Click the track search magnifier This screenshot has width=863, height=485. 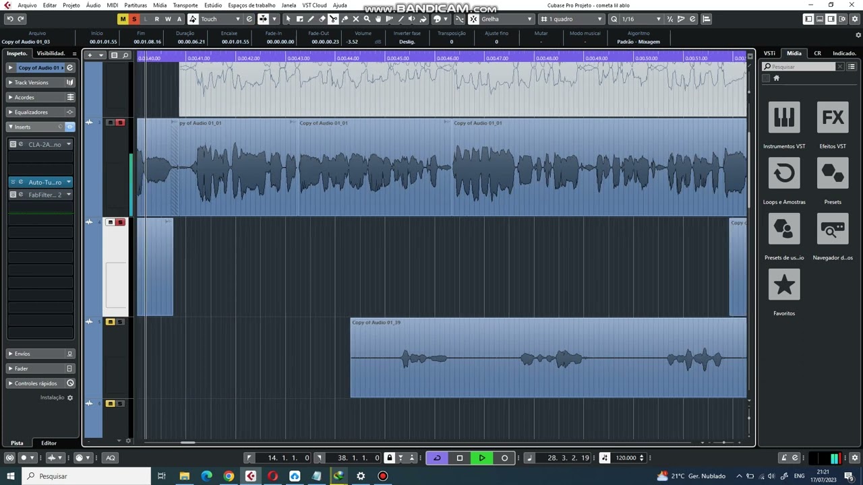[125, 55]
